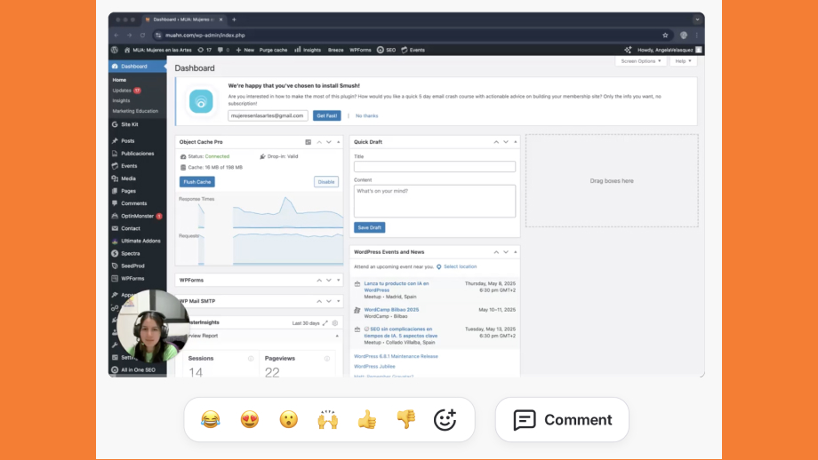This screenshot has width=818, height=460.
Task: Open the MUA: Mujeres en las Artes site link
Action: point(157,50)
